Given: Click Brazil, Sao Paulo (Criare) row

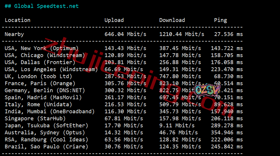Looking at the screenshot, I should click(x=124, y=147).
